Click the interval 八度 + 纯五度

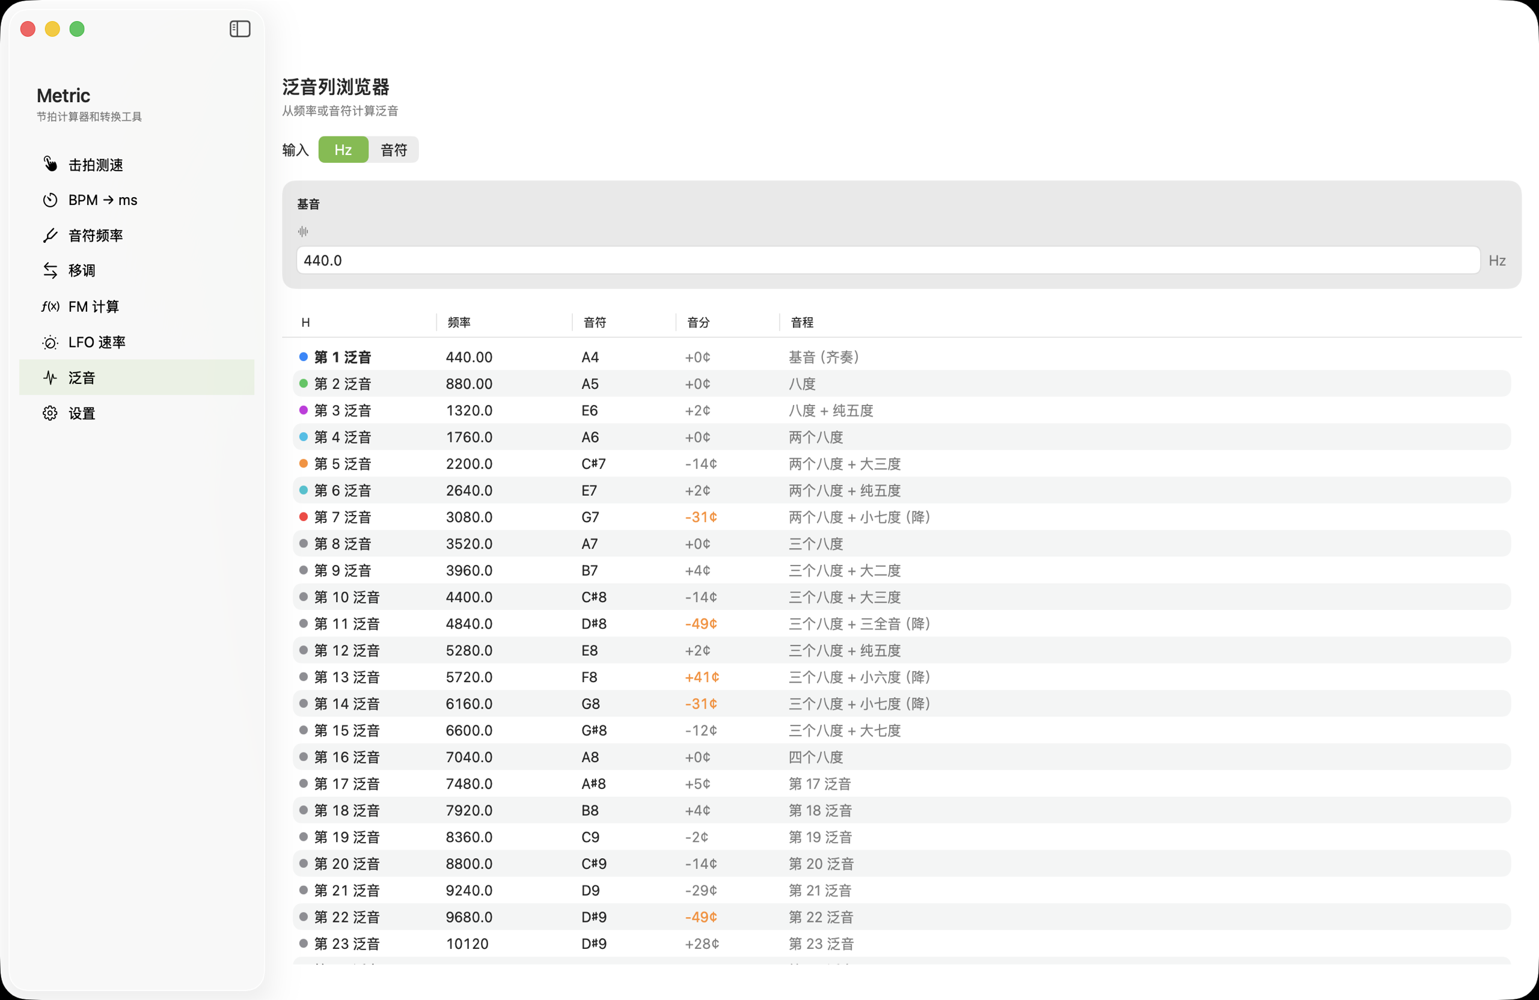point(831,410)
